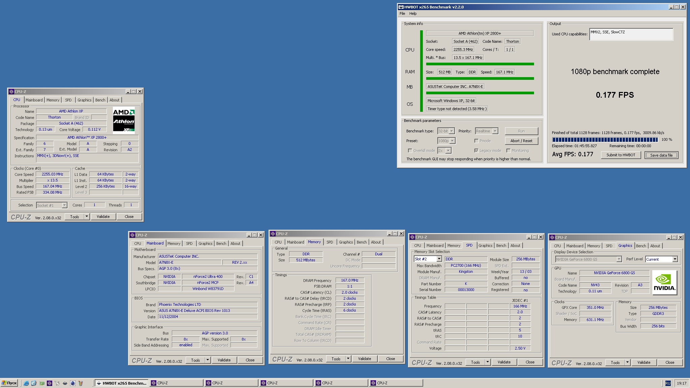Image resolution: width=690 pixels, height=388 pixels.
Task: Minimize the HWBOT x265 Benchmark window
Action: pyautogui.click(x=671, y=7)
